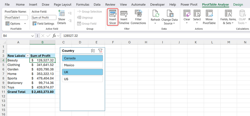Clear the filter in the Country slicer
Screen dimensions: 250x116
pos(100,51)
